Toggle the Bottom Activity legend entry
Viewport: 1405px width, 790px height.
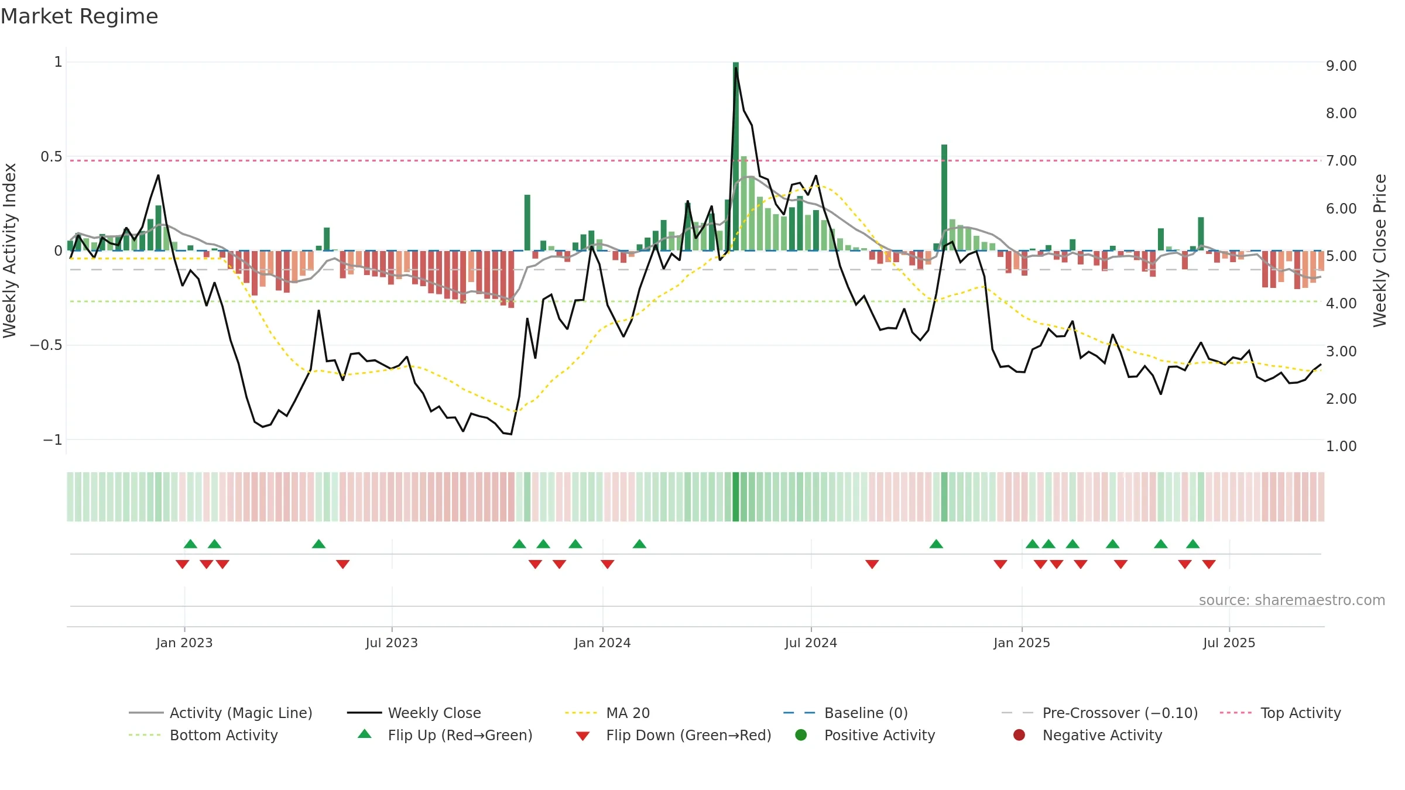click(203, 735)
